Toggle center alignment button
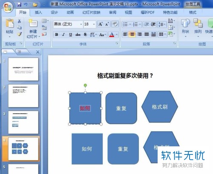213x174 pixels. [x=132, y=34]
